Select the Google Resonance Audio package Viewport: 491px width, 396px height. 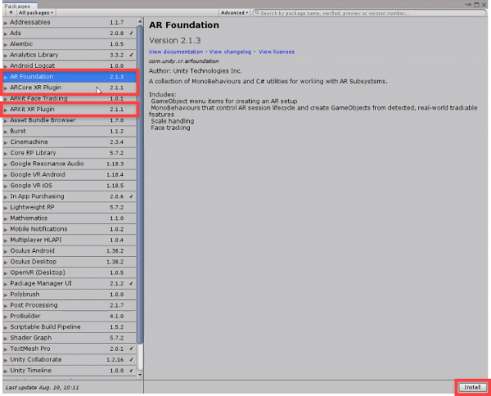pos(70,164)
